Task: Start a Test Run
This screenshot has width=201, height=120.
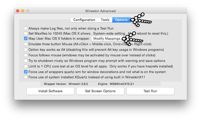Action: tap(150, 91)
